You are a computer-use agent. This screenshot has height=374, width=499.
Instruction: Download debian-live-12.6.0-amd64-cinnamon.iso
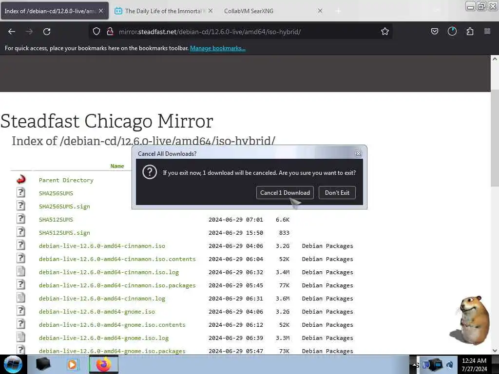pyautogui.click(x=102, y=246)
